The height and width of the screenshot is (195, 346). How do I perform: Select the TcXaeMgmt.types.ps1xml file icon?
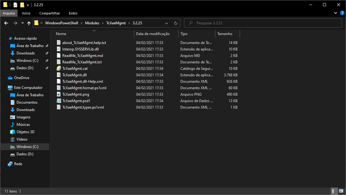click(59, 107)
